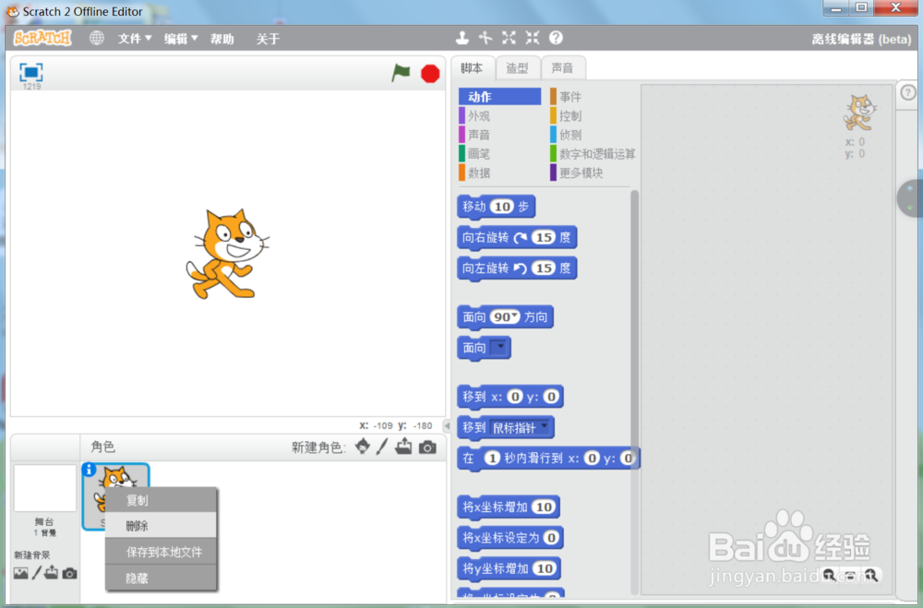The image size is (923, 608).
Task: Select the 更多模块 block category
Action: 593,173
